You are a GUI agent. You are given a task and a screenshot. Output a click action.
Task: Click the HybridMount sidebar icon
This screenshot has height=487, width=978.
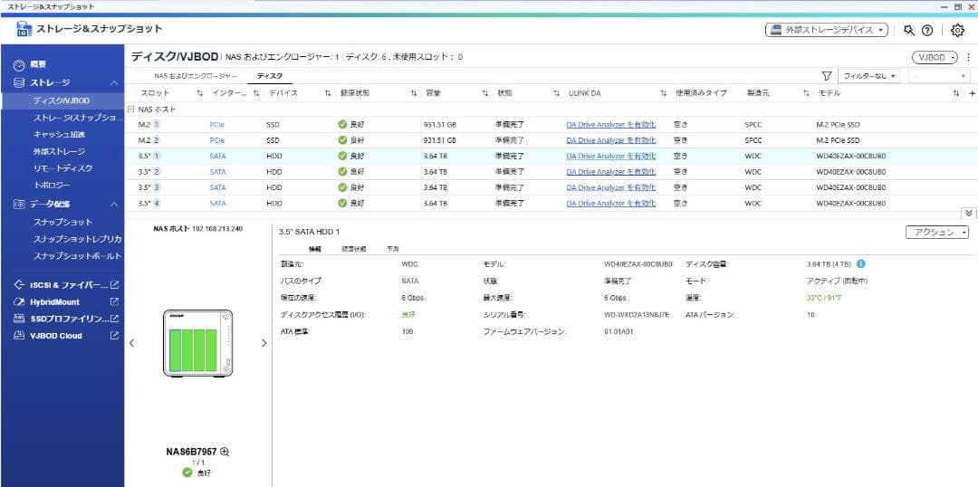(x=19, y=301)
